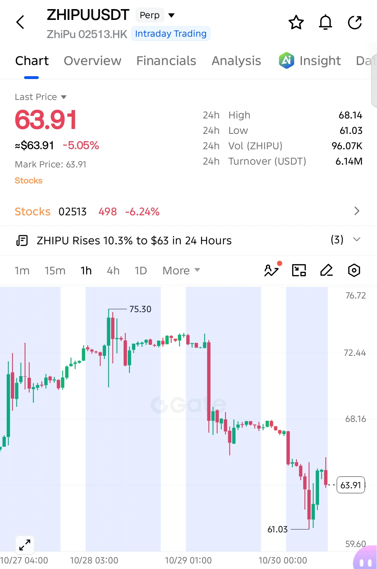377x569 pixels.
Task: Expand the More timeframes dropdown
Action: (x=181, y=271)
